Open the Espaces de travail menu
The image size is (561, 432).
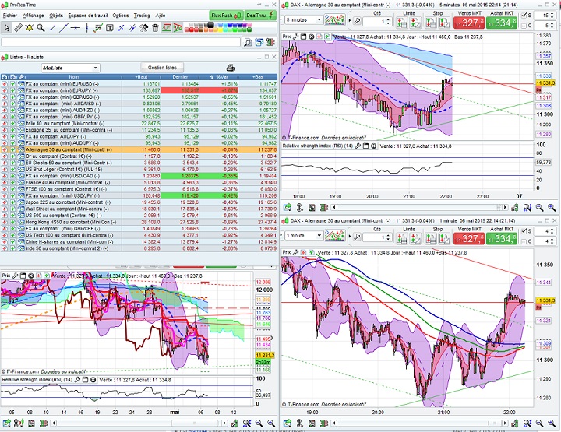point(88,16)
